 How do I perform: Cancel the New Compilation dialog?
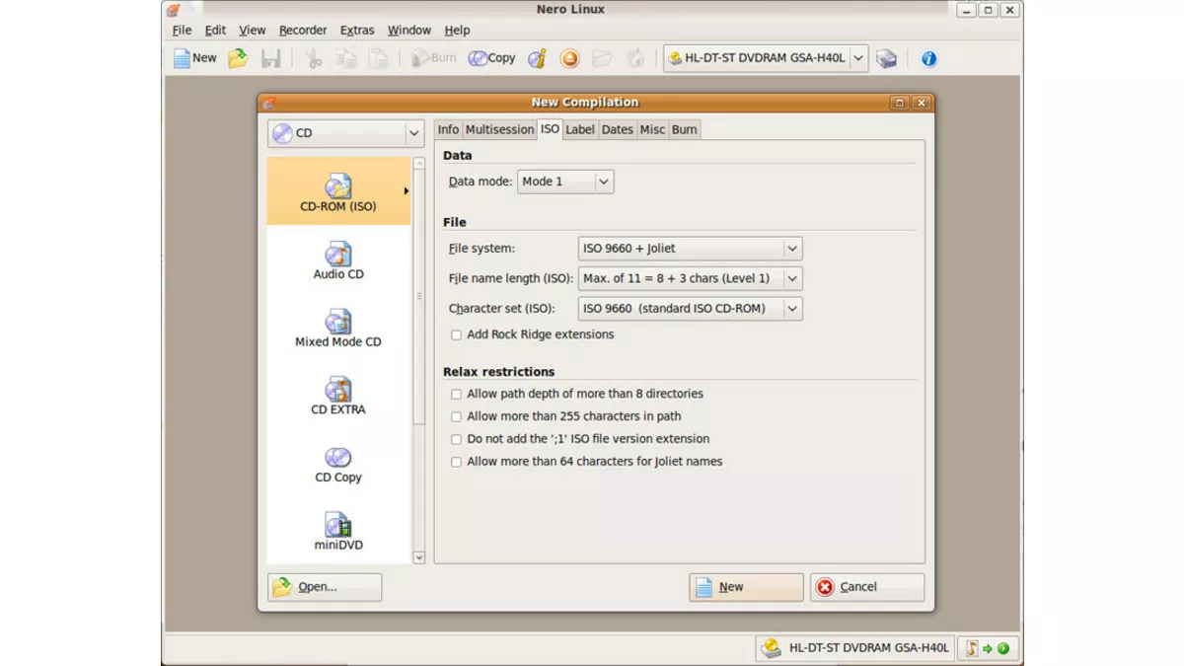coord(866,586)
